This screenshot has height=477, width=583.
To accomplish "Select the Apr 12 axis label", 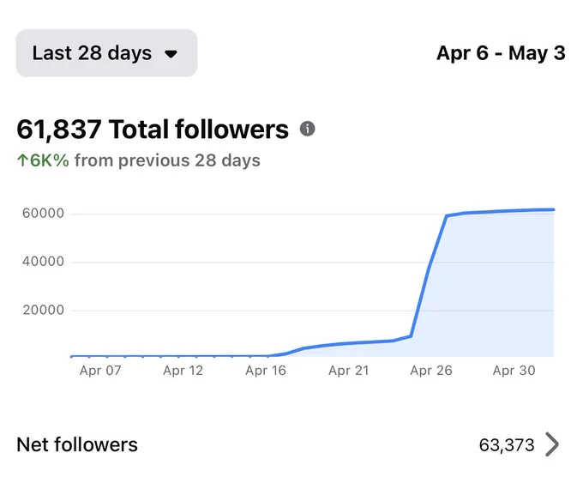I will pos(183,371).
